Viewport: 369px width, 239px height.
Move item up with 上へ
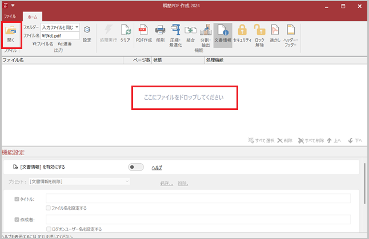(334, 140)
